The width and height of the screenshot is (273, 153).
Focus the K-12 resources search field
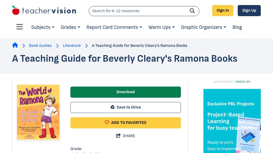click(138, 11)
